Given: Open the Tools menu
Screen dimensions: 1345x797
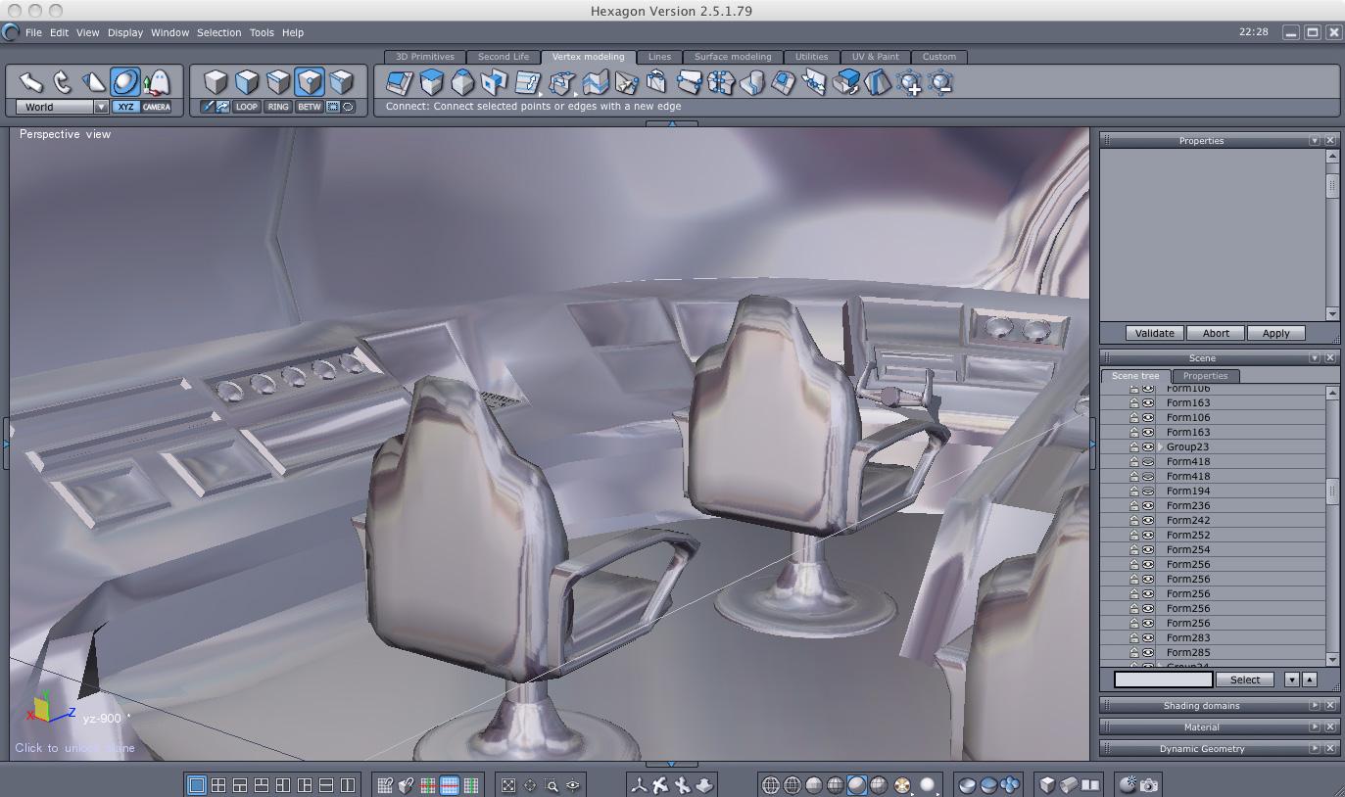Looking at the screenshot, I should pyautogui.click(x=262, y=32).
